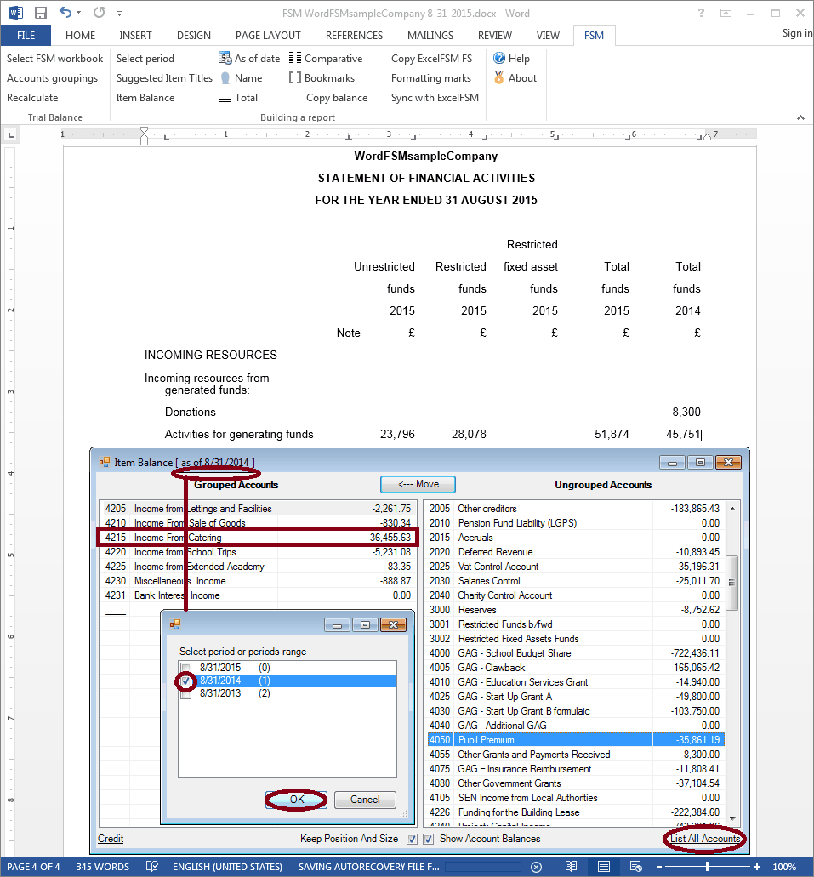Click Cancel in the Select period dialog
Image resolution: width=814 pixels, height=877 pixels.
click(365, 800)
